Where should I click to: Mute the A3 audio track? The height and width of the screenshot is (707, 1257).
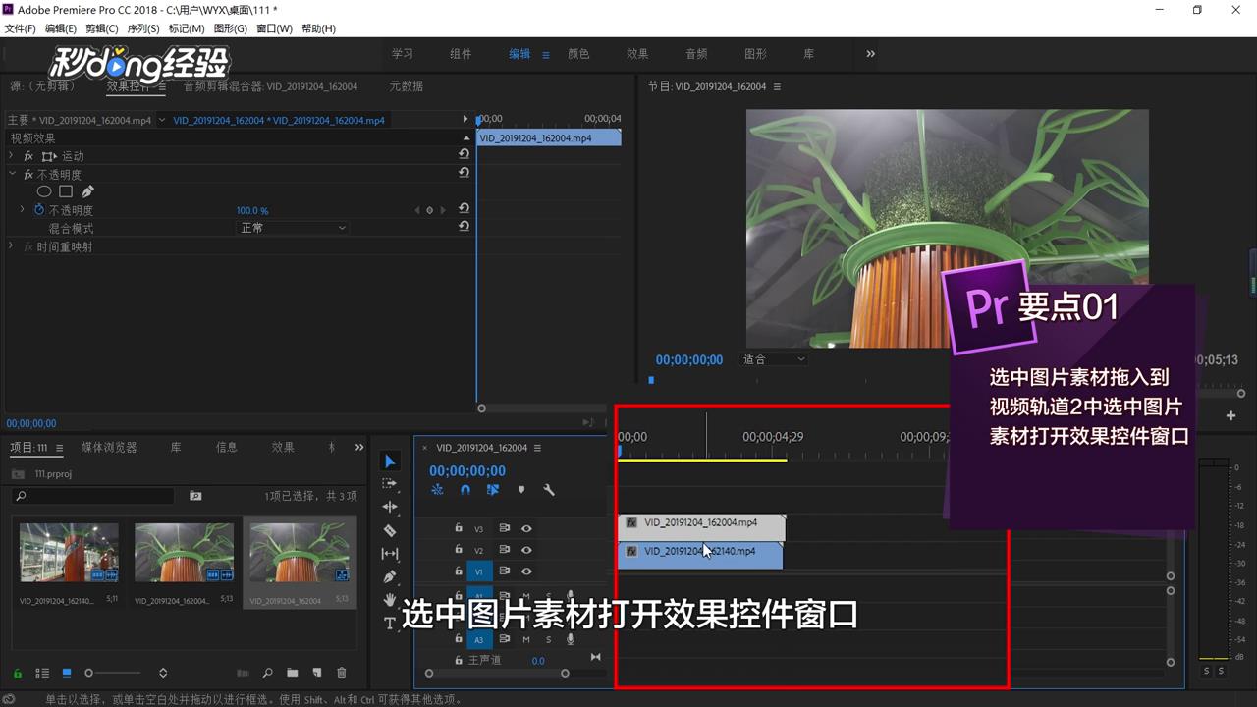click(526, 639)
